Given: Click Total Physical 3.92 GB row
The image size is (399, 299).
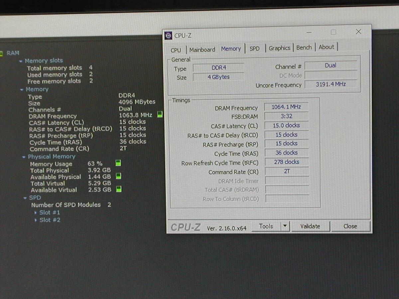Looking at the screenshot, I should 70,170.
